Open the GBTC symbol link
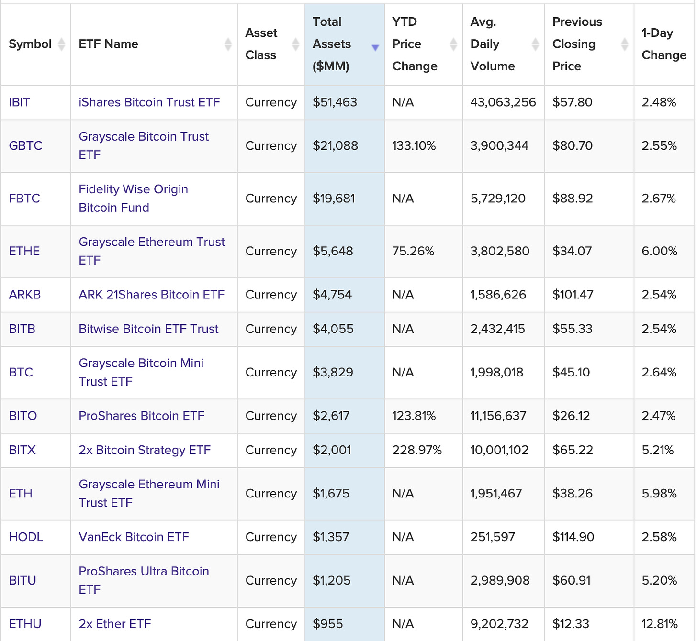The height and width of the screenshot is (641, 697). [26, 146]
